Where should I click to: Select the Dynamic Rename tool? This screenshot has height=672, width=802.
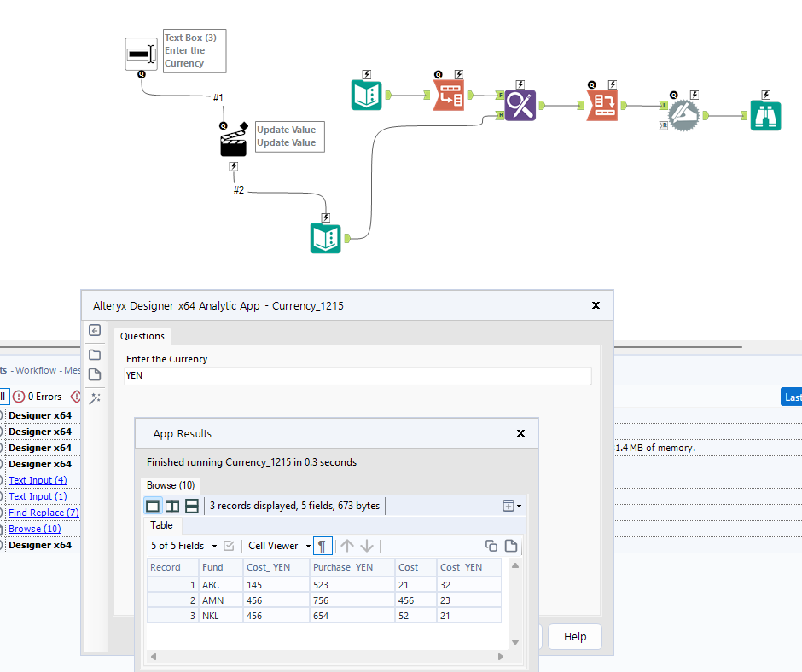[684, 116]
